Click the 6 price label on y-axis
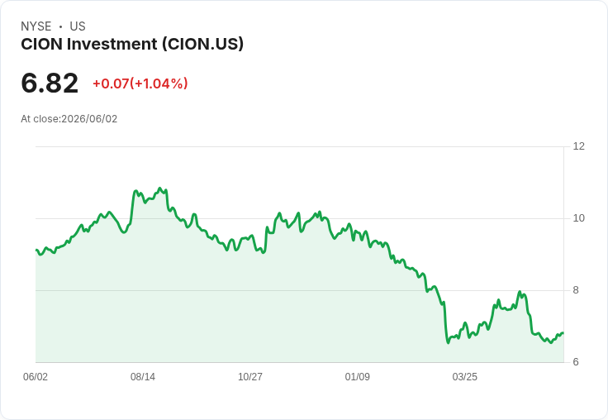The width and height of the screenshot is (608, 420). pos(576,362)
